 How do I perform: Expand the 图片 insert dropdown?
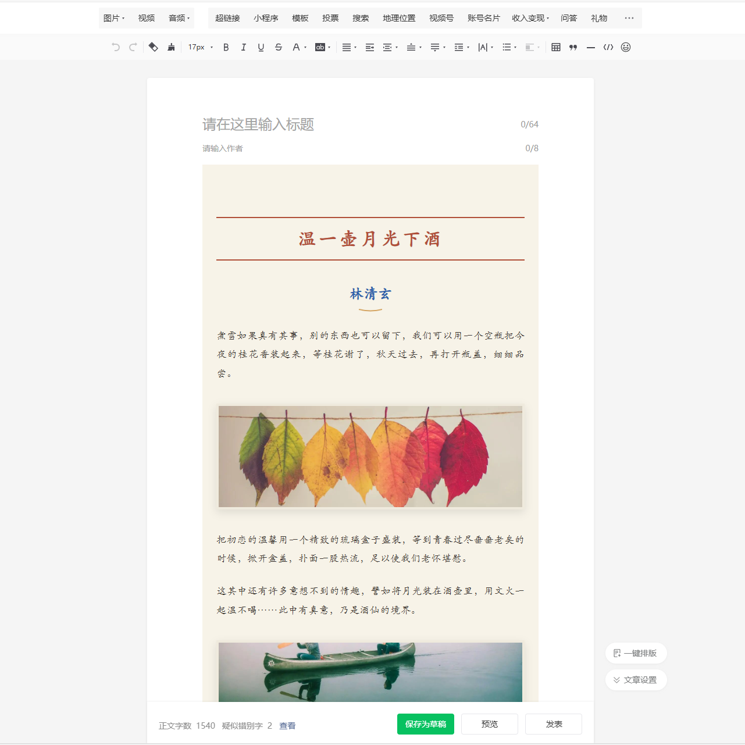(114, 18)
